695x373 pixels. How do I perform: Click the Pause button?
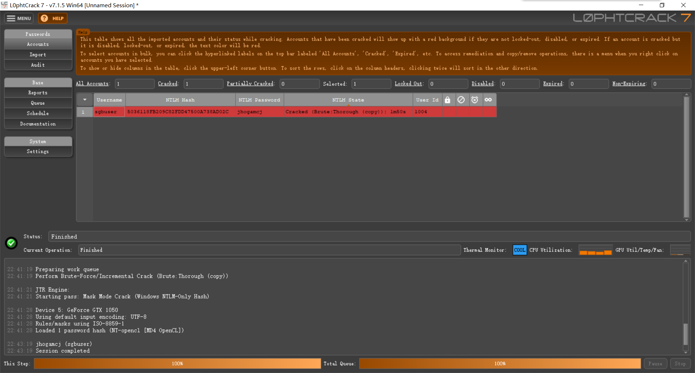point(655,364)
